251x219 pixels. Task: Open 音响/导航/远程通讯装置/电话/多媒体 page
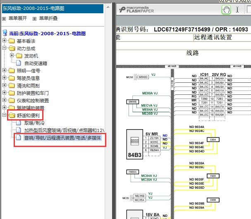point(62,138)
